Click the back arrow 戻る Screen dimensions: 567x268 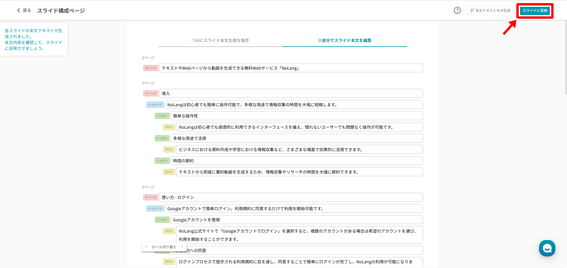(x=24, y=10)
